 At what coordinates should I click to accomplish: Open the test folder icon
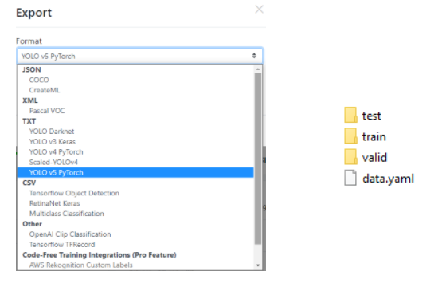tap(350, 115)
